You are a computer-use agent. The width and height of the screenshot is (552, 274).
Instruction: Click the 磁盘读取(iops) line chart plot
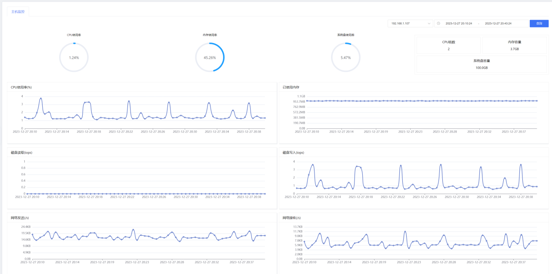click(x=146, y=177)
